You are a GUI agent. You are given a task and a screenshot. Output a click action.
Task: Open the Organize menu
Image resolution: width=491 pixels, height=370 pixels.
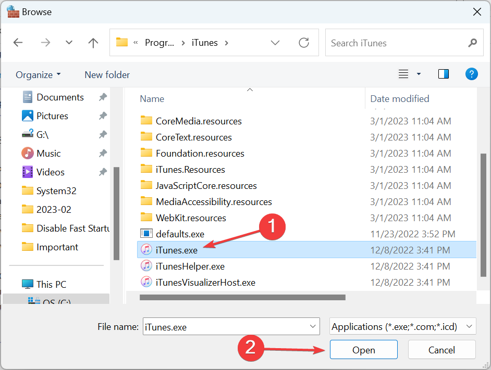(38, 75)
